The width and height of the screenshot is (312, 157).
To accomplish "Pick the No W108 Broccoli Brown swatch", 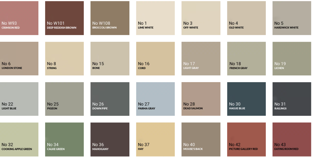I will [110, 18].
